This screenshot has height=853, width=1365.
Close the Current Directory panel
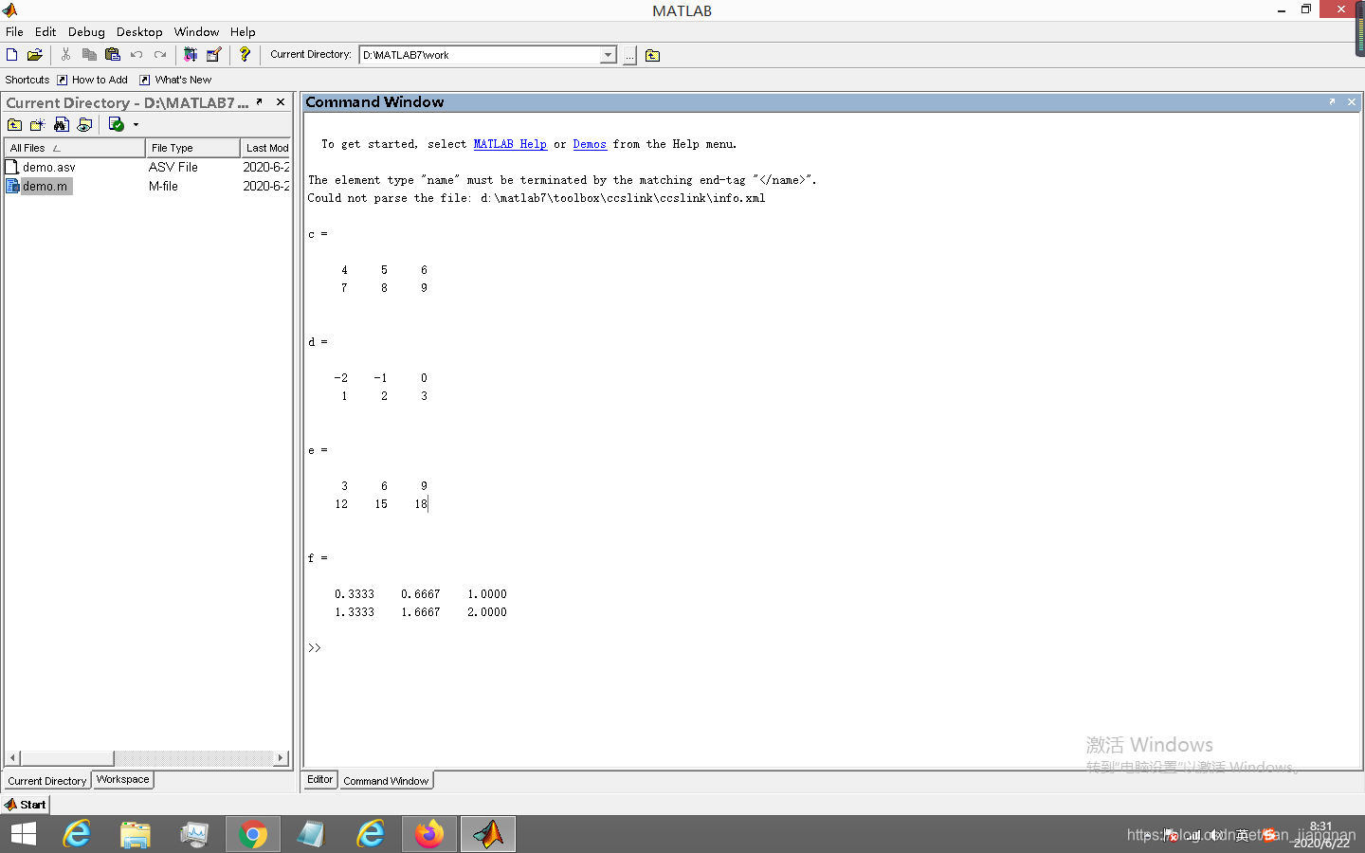point(281,101)
